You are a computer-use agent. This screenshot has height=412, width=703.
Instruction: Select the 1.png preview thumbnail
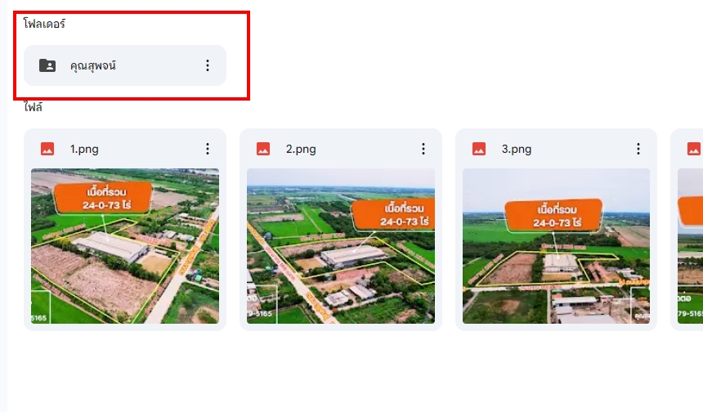(125, 246)
